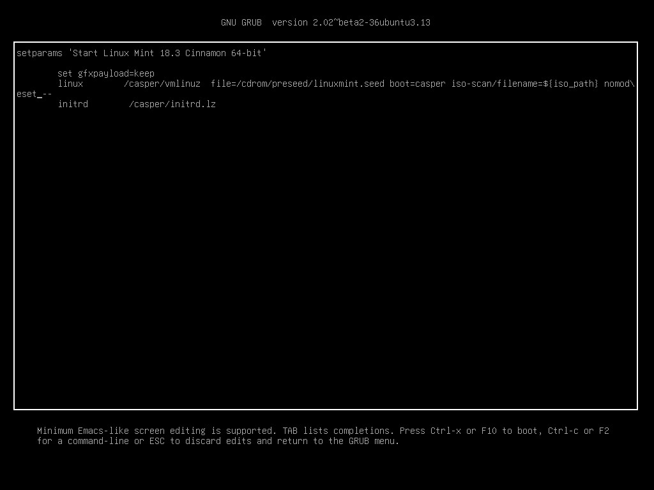Screen dimensions: 654x490
Task: Place cursor on '/casper/initrd.lz' path
Action: (x=172, y=104)
